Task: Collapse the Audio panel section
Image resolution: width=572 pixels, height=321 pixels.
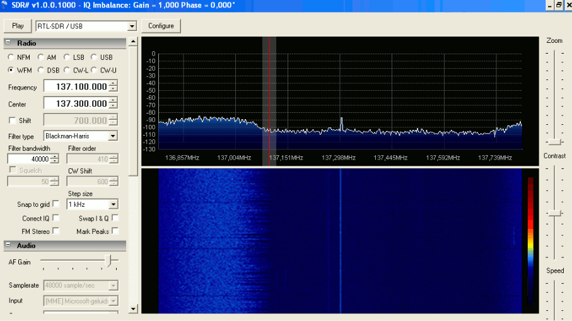Action: tap(9, 245)
